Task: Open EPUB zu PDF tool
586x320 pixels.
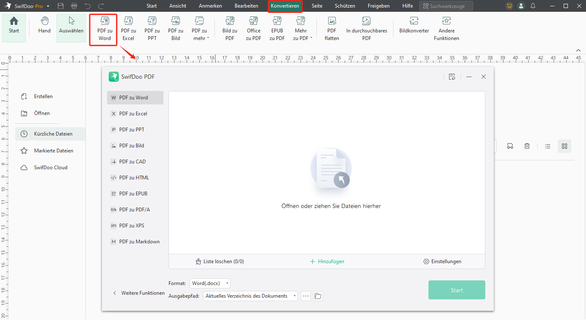Action: pyautogui.click(x=277, y=29)
